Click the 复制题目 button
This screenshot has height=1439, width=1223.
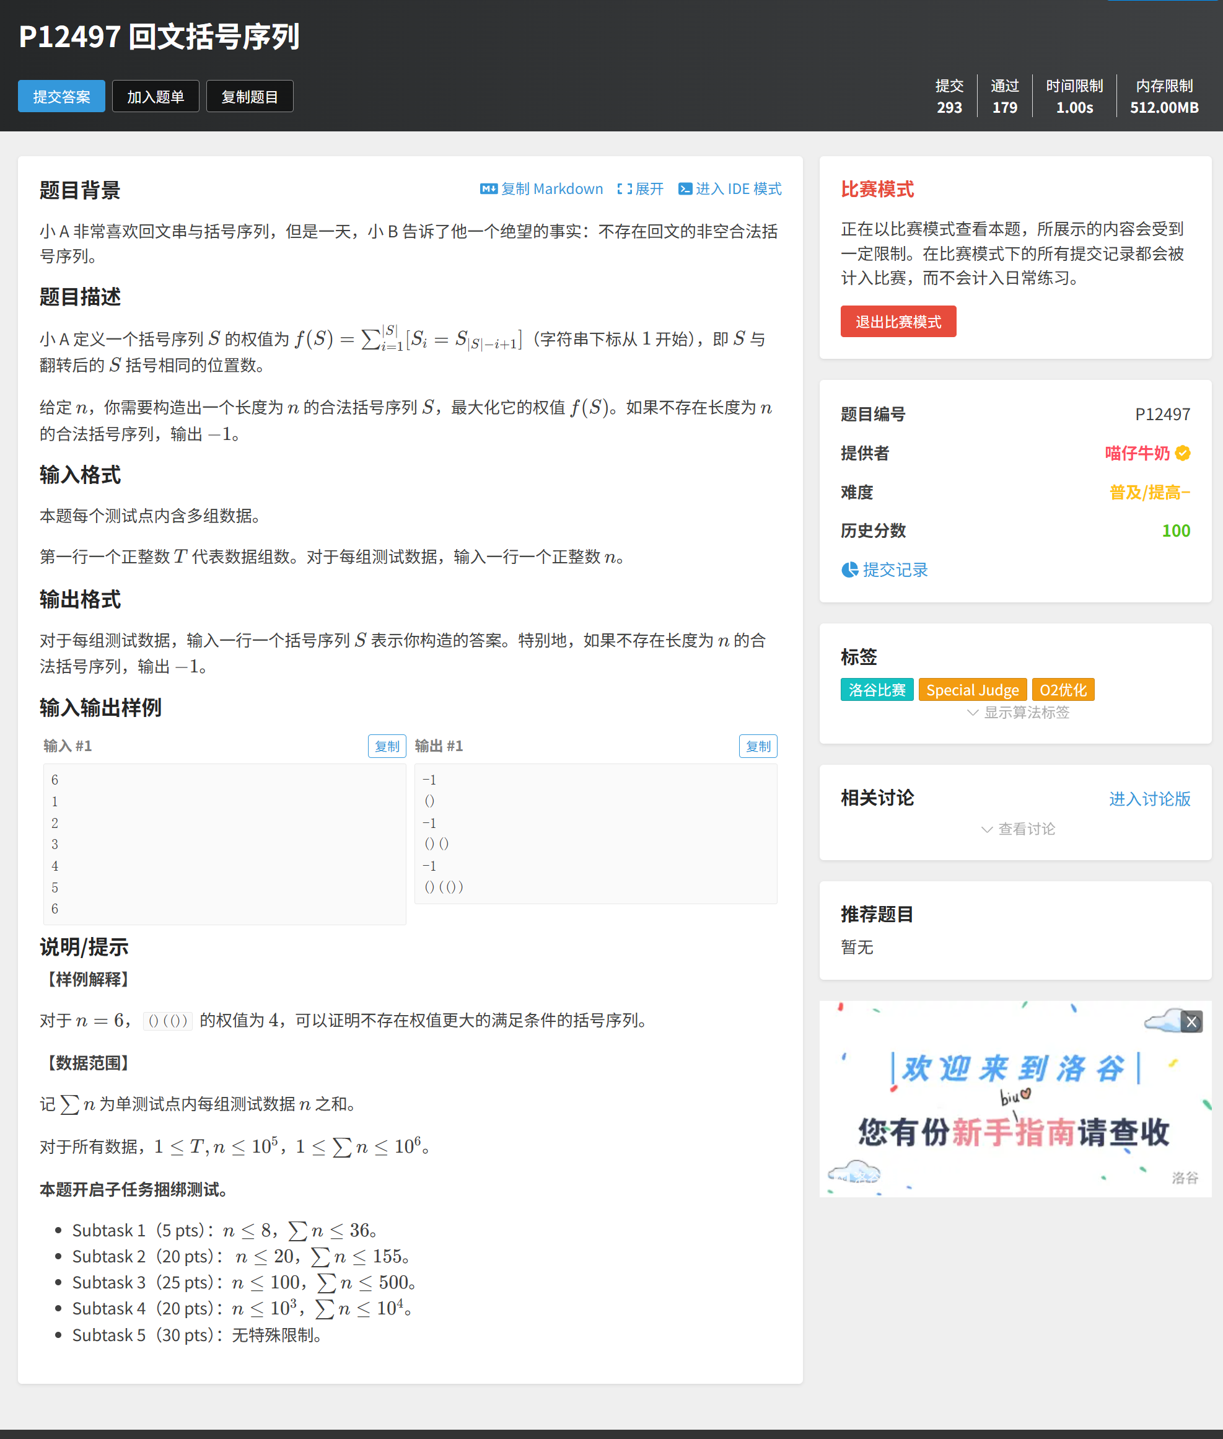click(250, 97)
